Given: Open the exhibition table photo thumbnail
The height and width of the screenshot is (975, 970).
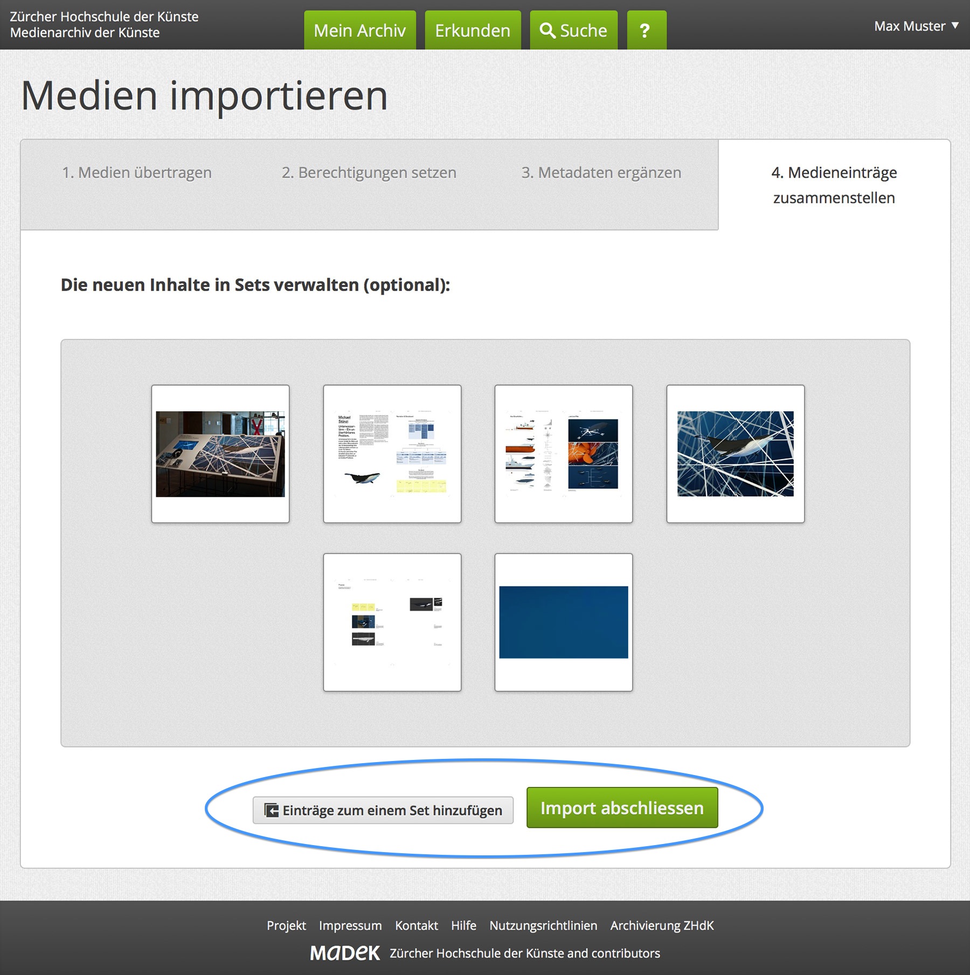Looking at the screenshot, I should (220, 454).
